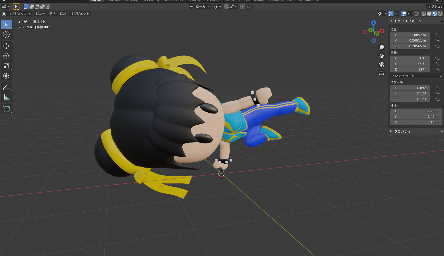This screenshot has width=444, height=256.
Task: Click the negative Z dark blue circle on gizmo
Action: coord(373,41)
